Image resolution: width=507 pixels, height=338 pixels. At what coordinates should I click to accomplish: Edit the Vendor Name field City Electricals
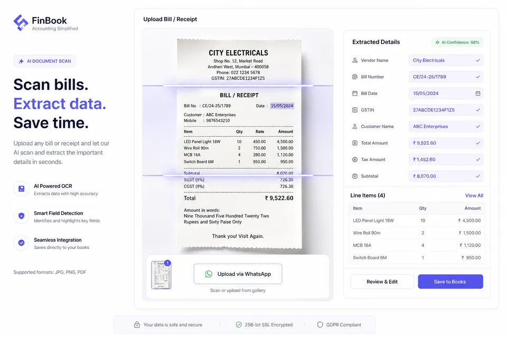[446, 60]
